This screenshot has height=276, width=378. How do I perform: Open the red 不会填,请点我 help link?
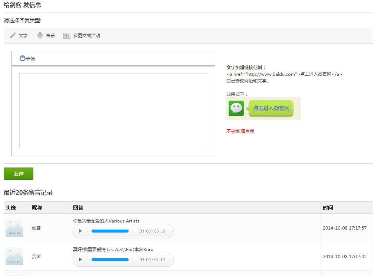click(240, 131)
